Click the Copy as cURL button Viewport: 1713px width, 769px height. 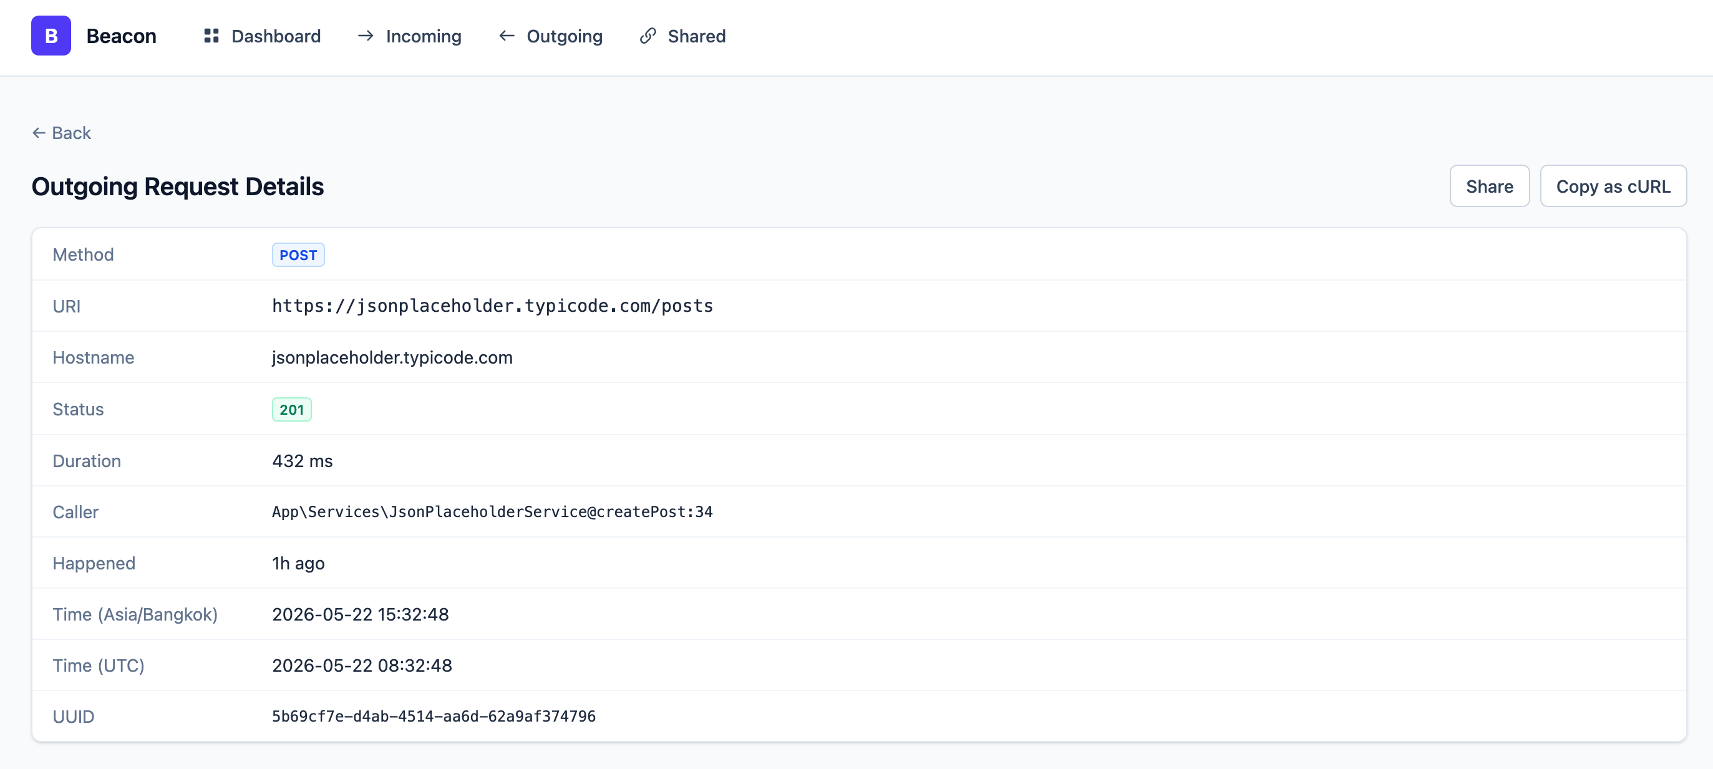(1613, 186)
